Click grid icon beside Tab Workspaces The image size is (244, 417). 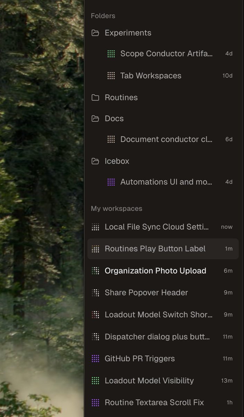tap(111, 76)
